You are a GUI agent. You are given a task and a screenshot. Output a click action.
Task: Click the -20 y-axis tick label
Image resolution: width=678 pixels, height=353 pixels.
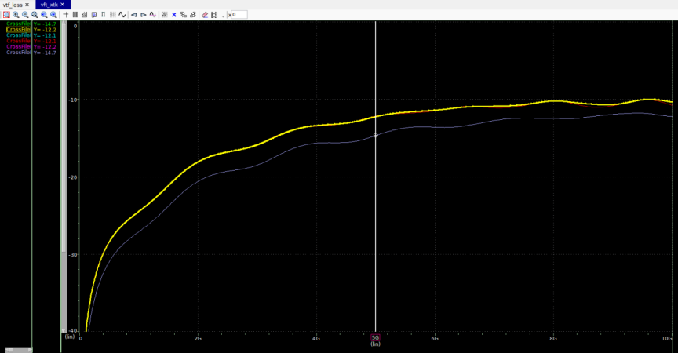(x=74, y=177)
